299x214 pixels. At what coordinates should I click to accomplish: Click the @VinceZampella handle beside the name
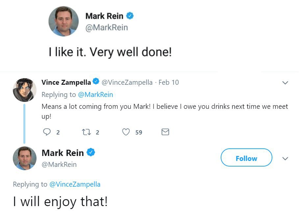127,82
